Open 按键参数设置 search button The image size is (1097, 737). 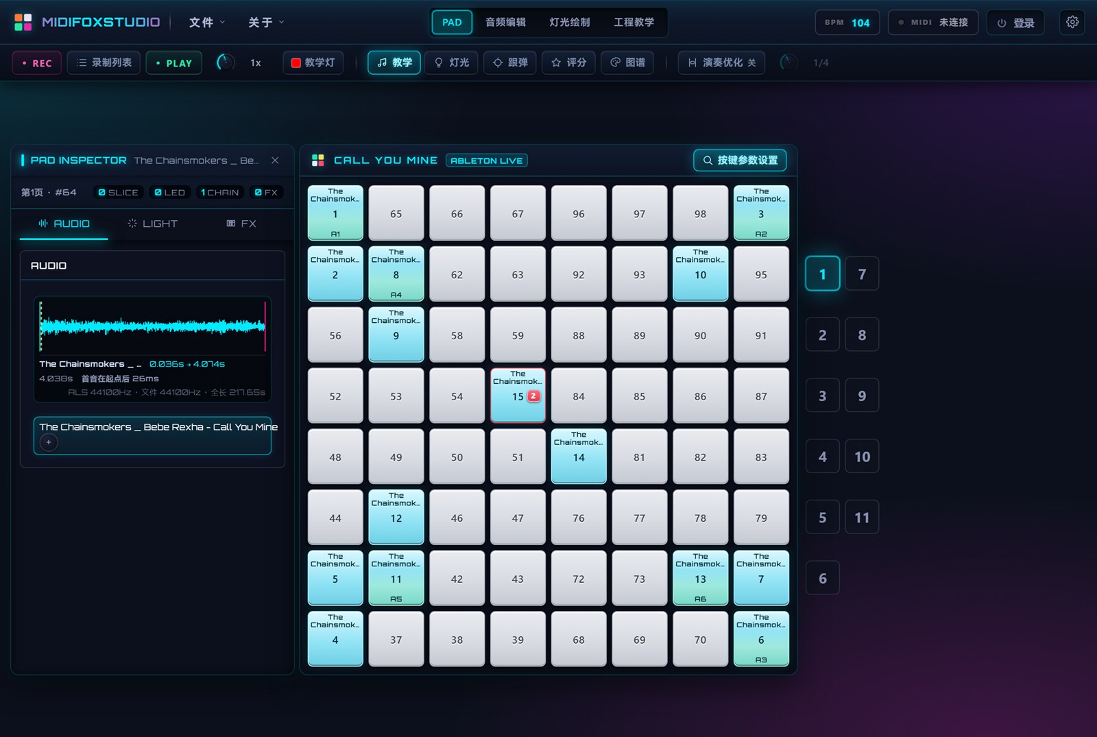tap(740, 160)
